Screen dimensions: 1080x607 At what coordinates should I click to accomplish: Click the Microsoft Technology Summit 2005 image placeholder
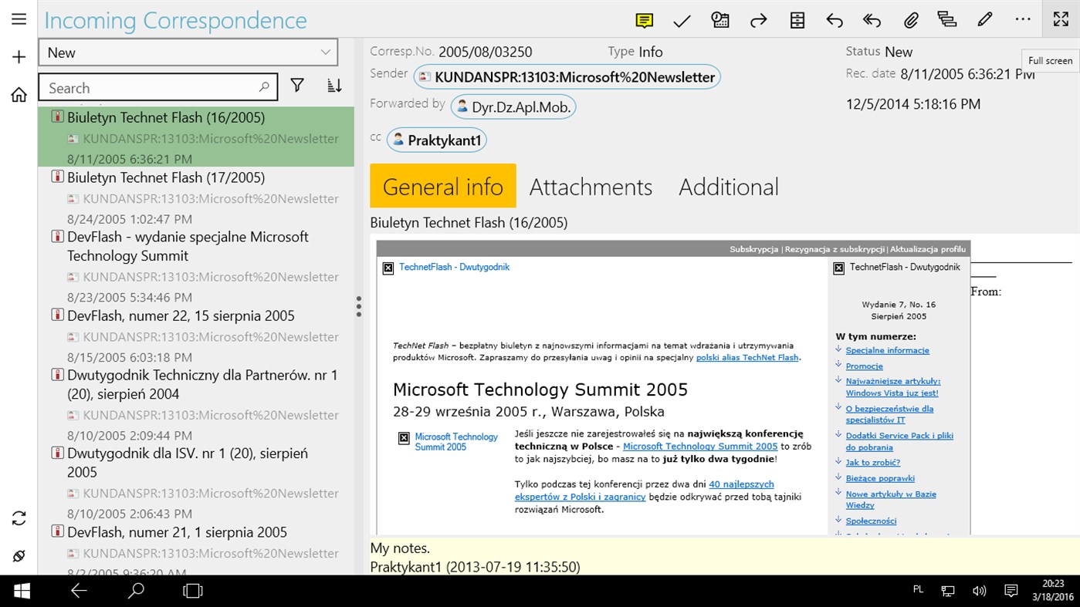(x=449, y=441)
